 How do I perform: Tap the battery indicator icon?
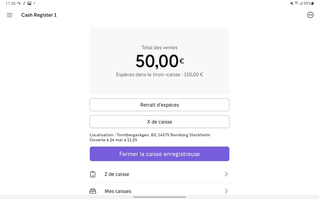pos(313,4)
